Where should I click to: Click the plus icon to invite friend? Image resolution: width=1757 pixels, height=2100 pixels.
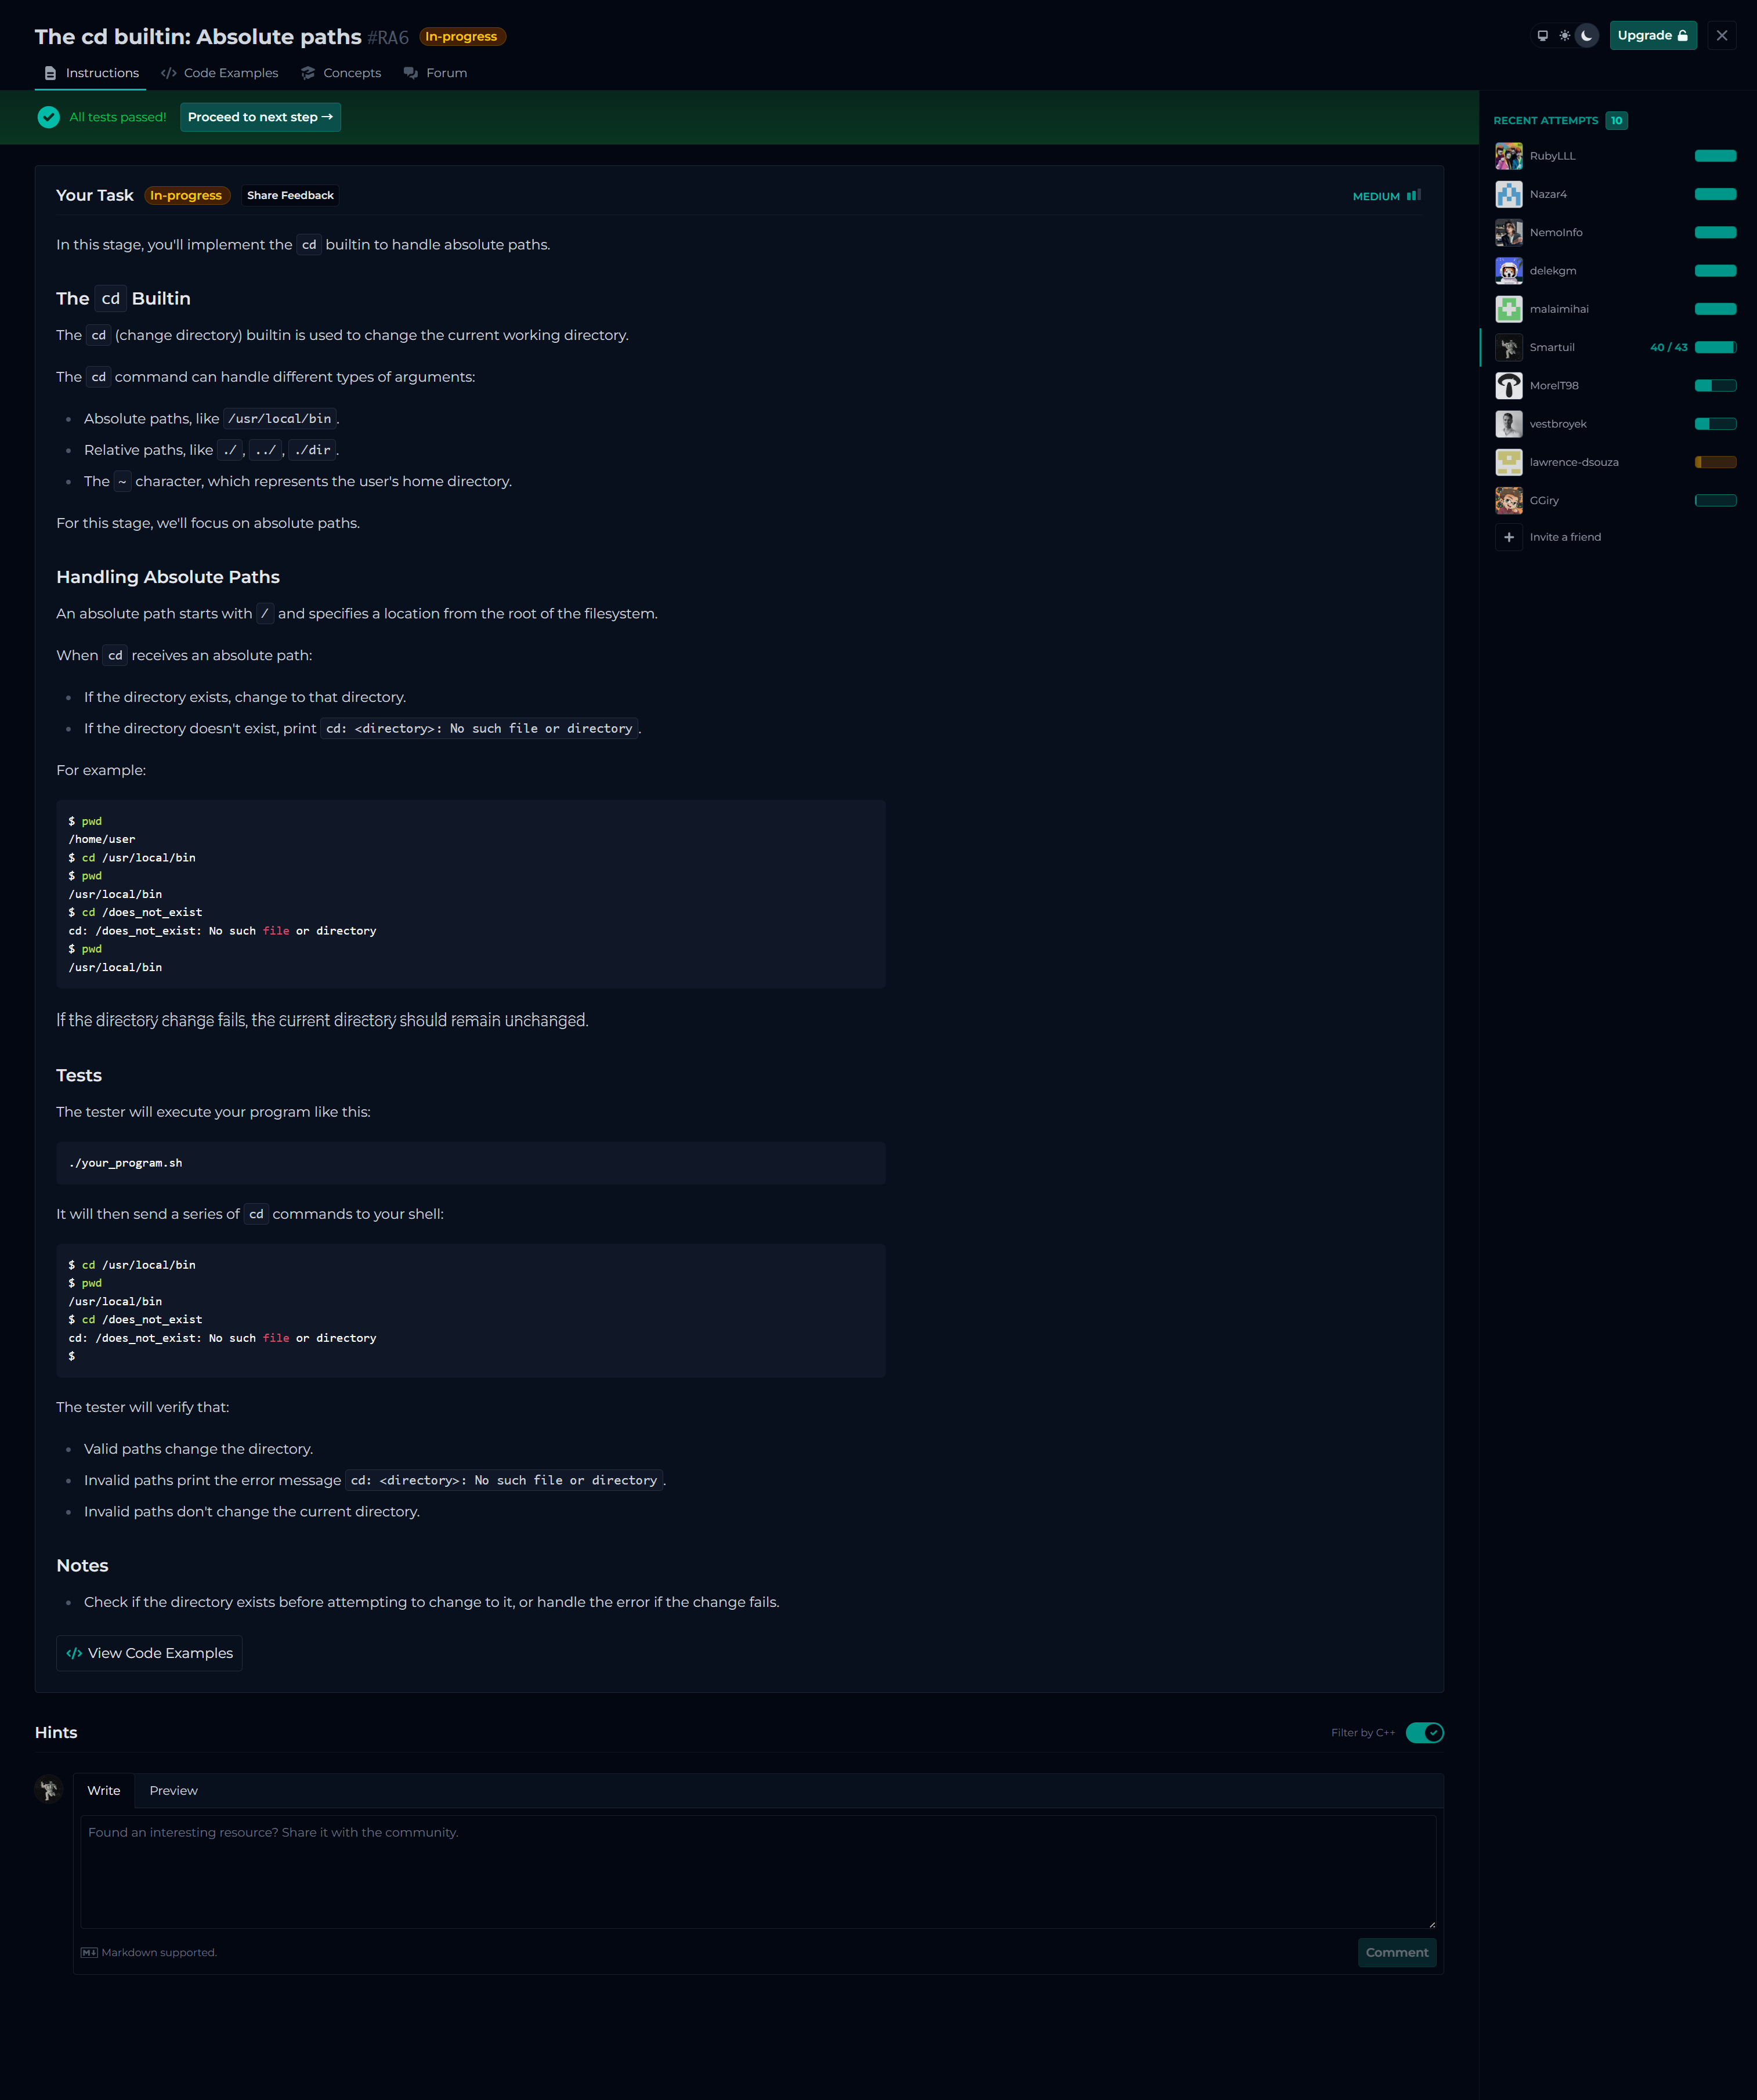pyautogui.click(x=1508, y=537)
